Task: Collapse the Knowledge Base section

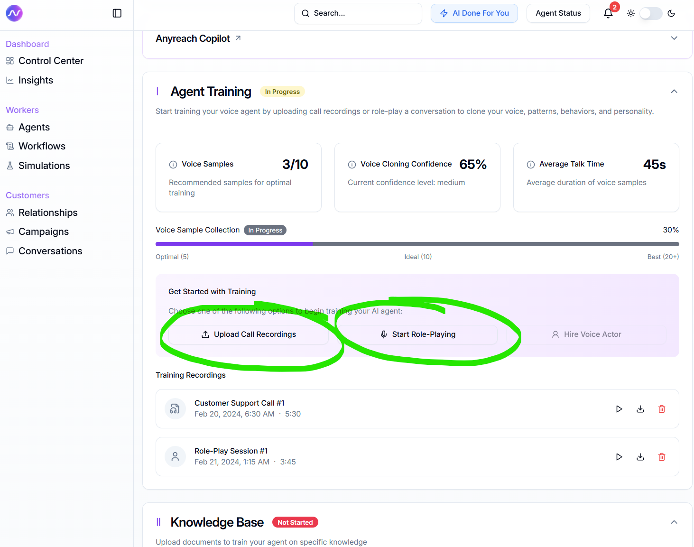Action: click(674, 522)
